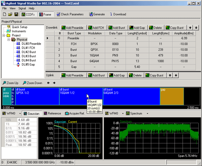The width and height of the screenshot is (202, 166).
Task: Select dl preamble block in frame
Action: (x=7, y=96)
